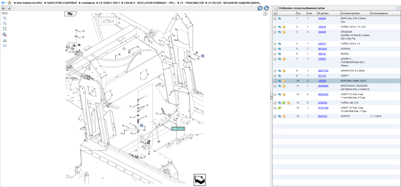This screenshot has width=401, height=187.
Task: Add the ВИЛКА part with its plus icon
Action: click(275, 54)
